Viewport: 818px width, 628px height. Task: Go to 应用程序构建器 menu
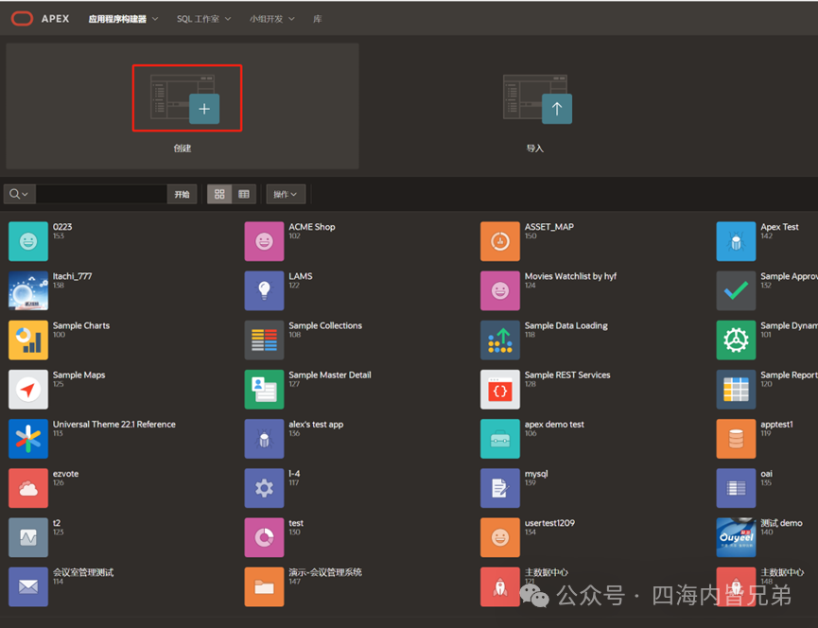[117, 19]
